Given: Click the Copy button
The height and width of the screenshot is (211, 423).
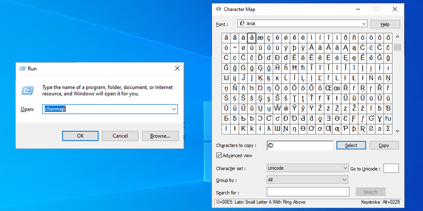Looking at the screenshot, I should coord(384,145).
